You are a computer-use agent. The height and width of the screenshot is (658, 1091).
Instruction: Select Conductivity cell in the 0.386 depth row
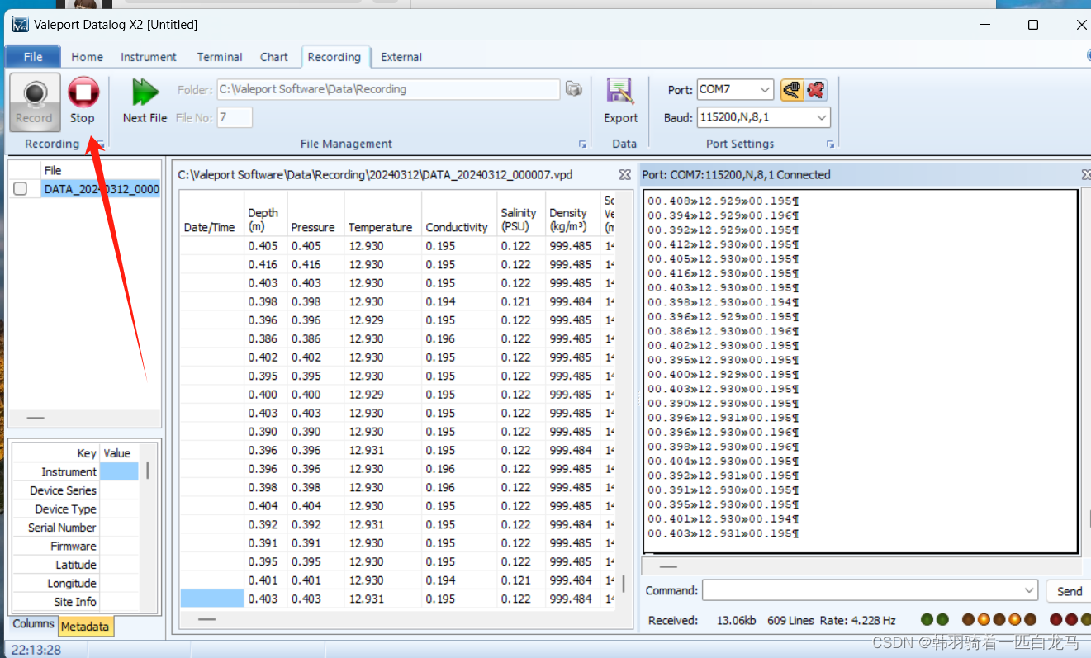click(x=459, y=338)
